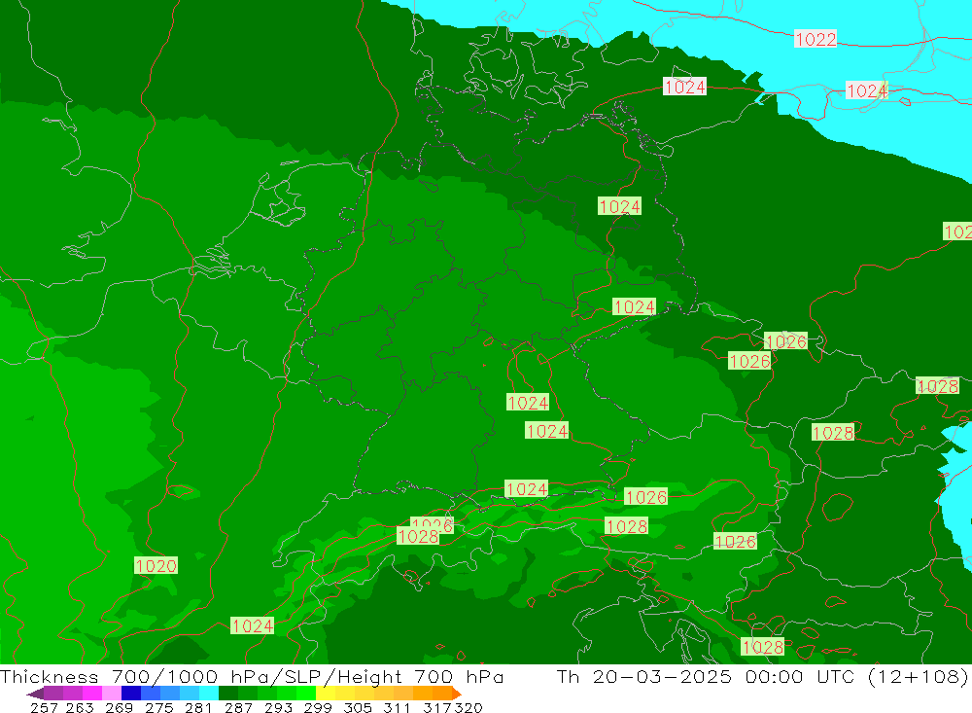Click the dark purple left arrow tip of legend
972x713 pixels.
[35, 694]
